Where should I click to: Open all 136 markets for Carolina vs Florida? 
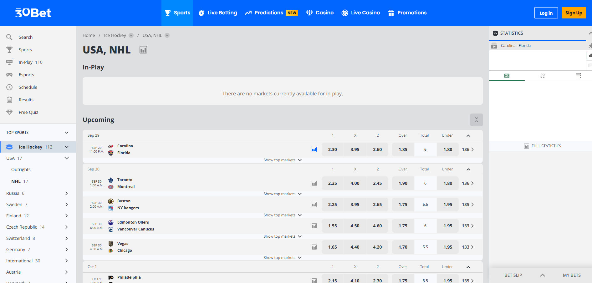[468, 149]
